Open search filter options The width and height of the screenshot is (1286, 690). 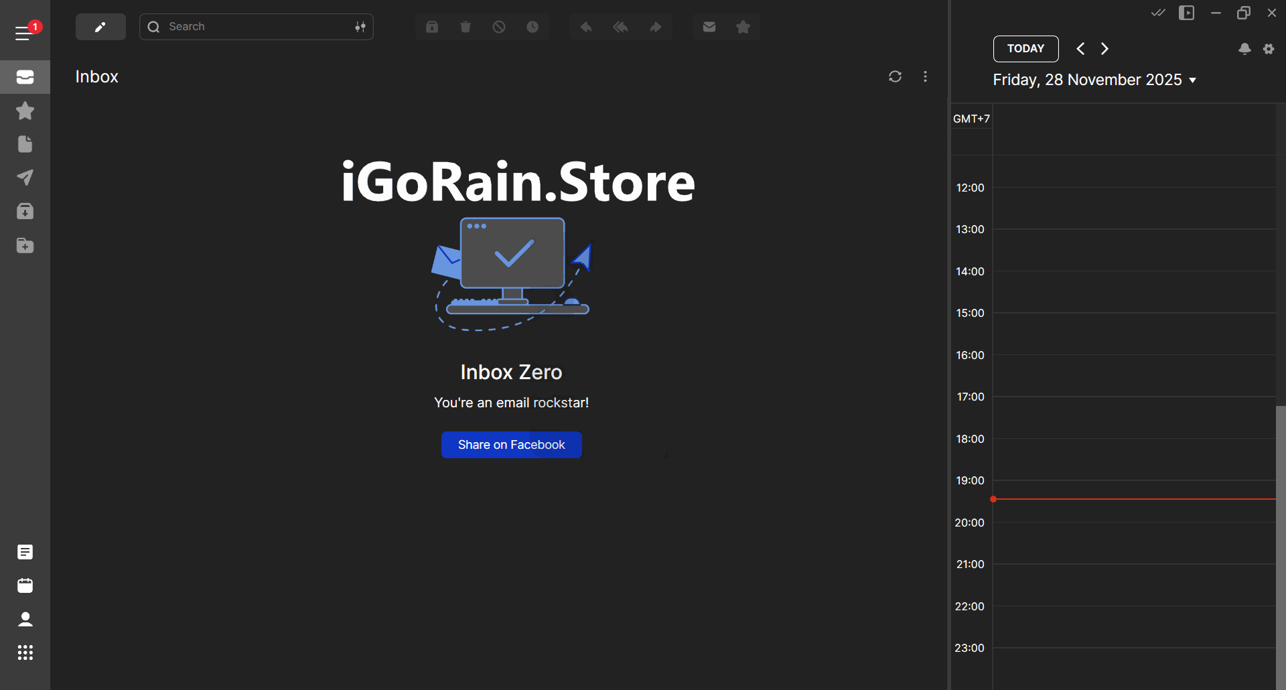pyautogui.click(x=360, y=27)
